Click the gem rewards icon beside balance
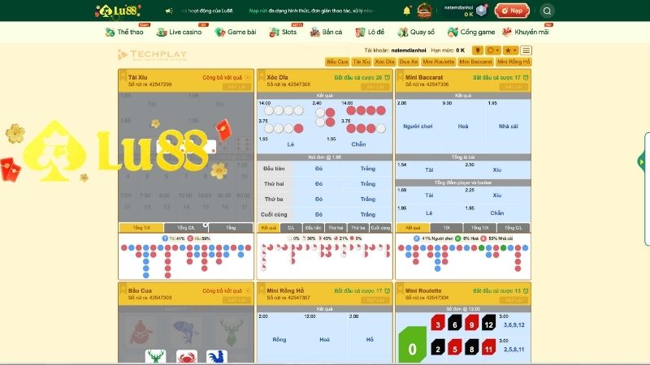Viewport: 650px width, 365px height. click(x=481, y=11)
